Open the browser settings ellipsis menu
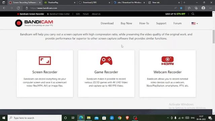215x121 pixels. point(211,8)
